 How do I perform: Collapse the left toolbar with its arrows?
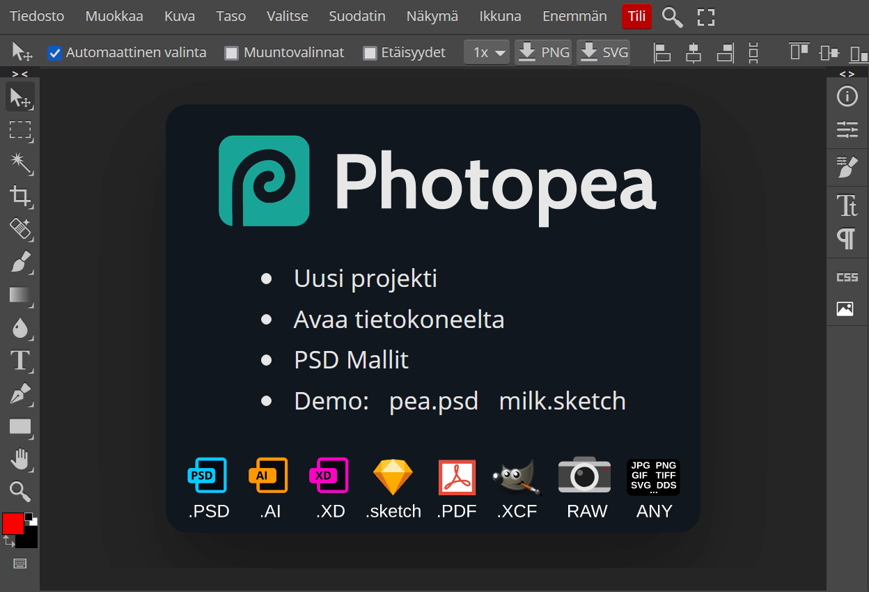coord(19,73)
